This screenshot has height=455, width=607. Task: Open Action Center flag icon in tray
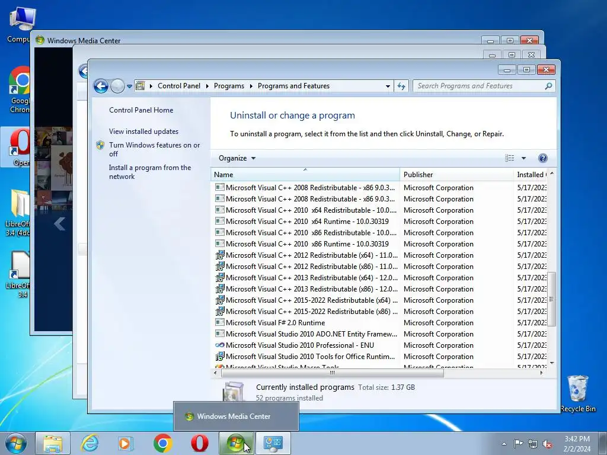pyautogui.click(x=518, y=443)
